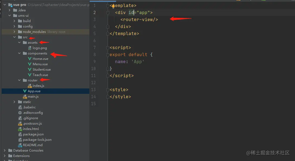295x161 pixels.
Task: Expand the .idea folder
Action: [10, 10]
